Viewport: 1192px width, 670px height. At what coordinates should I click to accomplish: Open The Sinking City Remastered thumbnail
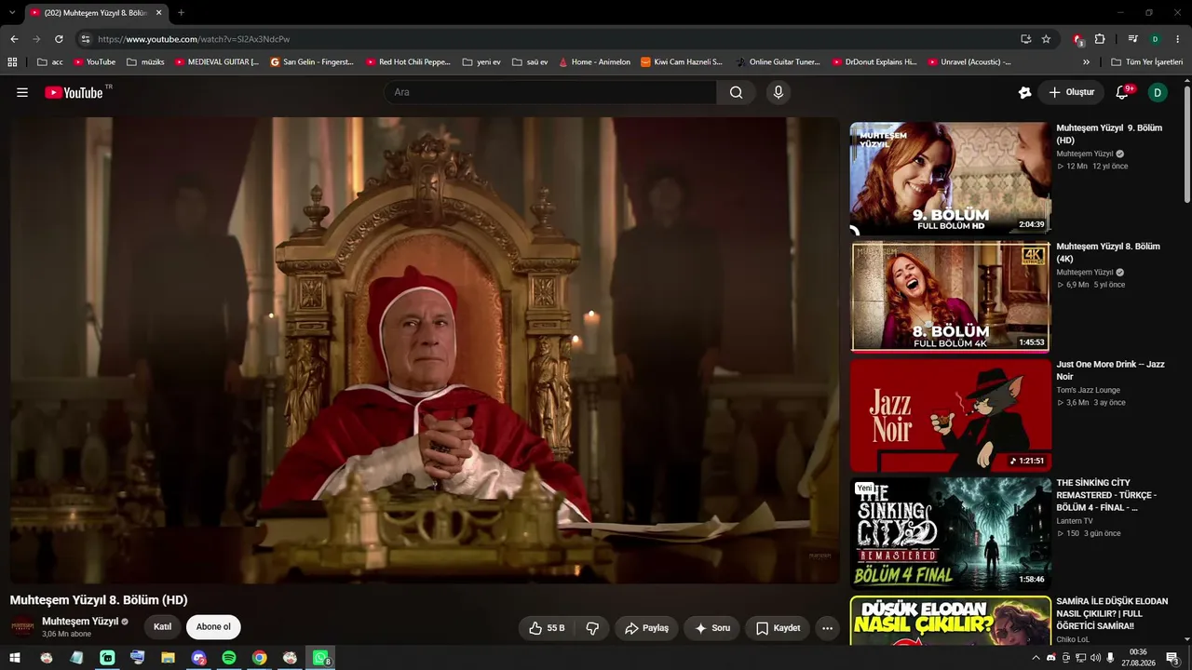951,533
